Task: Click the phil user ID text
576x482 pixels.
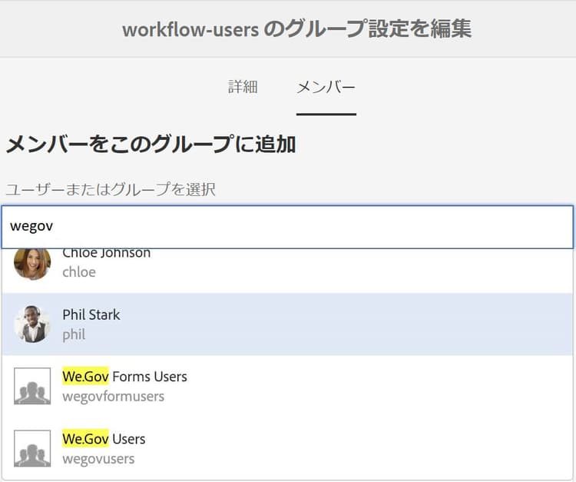Action: pyautogui.click(x=74, y=334)
